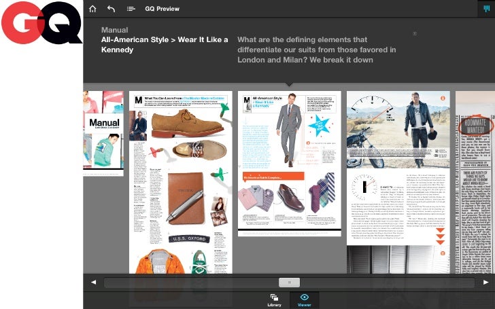Click the All-American Style article title
This screenshot has width=495, height=309.
(x=165, y=44)
